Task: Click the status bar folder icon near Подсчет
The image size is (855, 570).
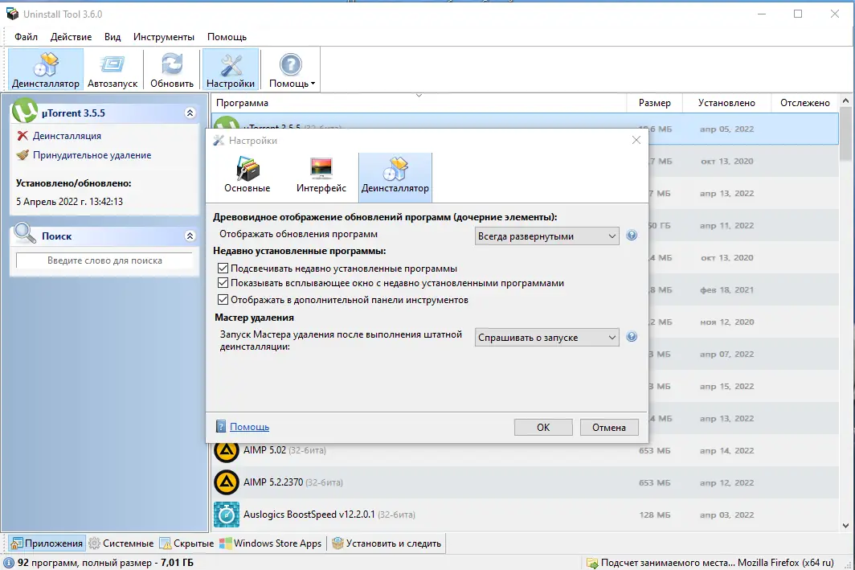Action: tap(592, 563)
